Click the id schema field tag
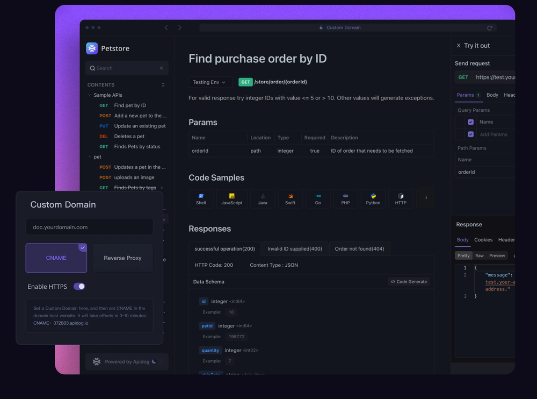 [204, 301]
